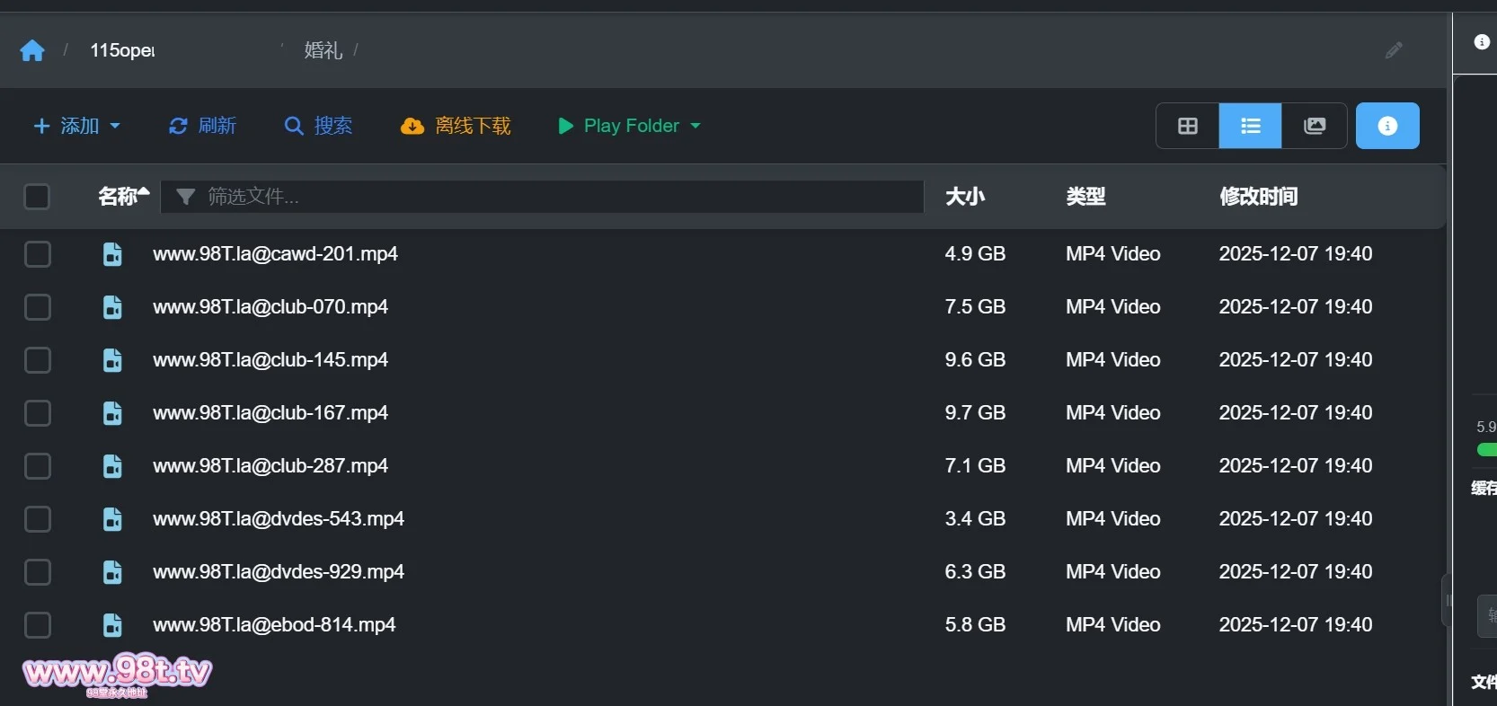This screenshot has width=1497, height=706.
Task: Click the 筛选文件 filter input field
Action: click(557, 197)
